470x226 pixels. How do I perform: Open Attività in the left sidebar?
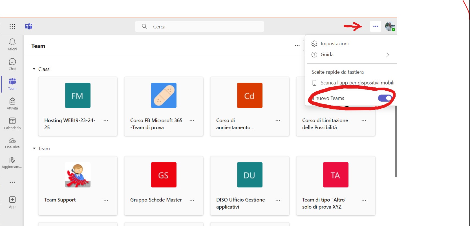(12, 104)
